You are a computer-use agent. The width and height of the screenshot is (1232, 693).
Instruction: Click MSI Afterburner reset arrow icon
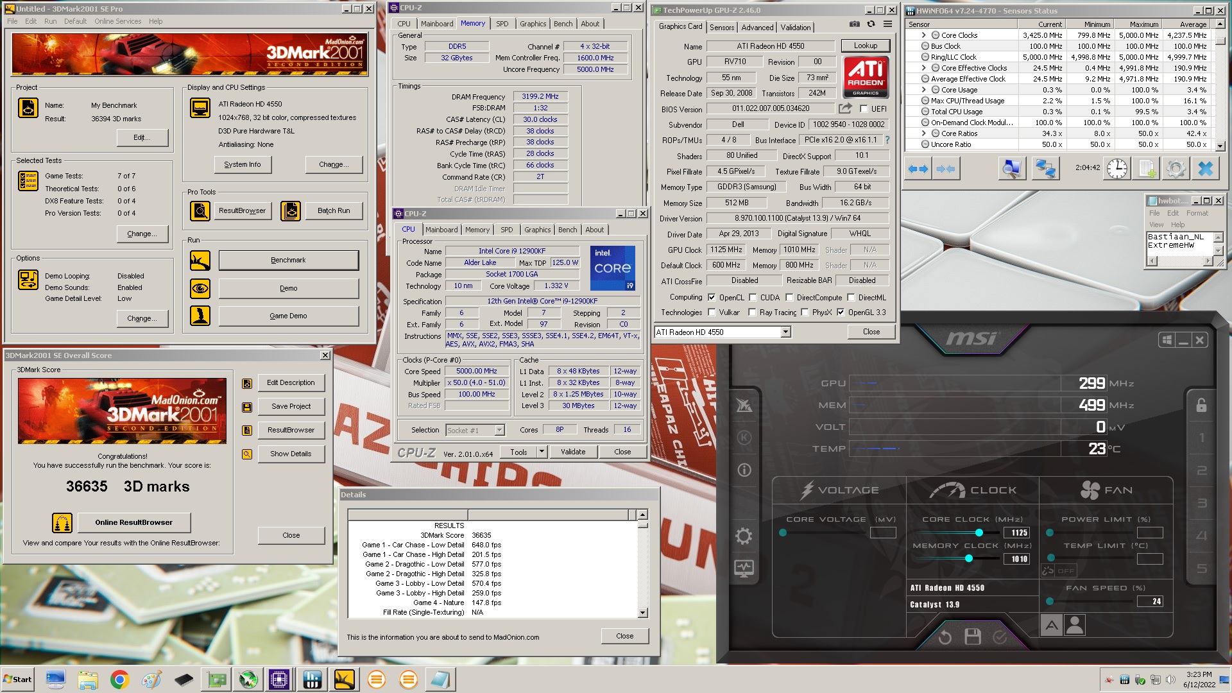pyautogui.click(x=945, y=637)
